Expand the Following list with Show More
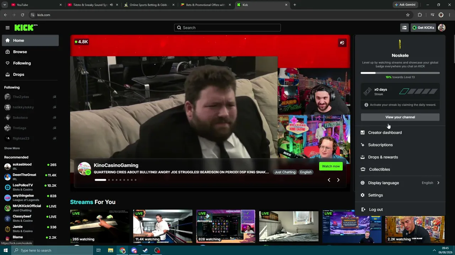Viewport: 455px width, 255px height. [12, 148]
